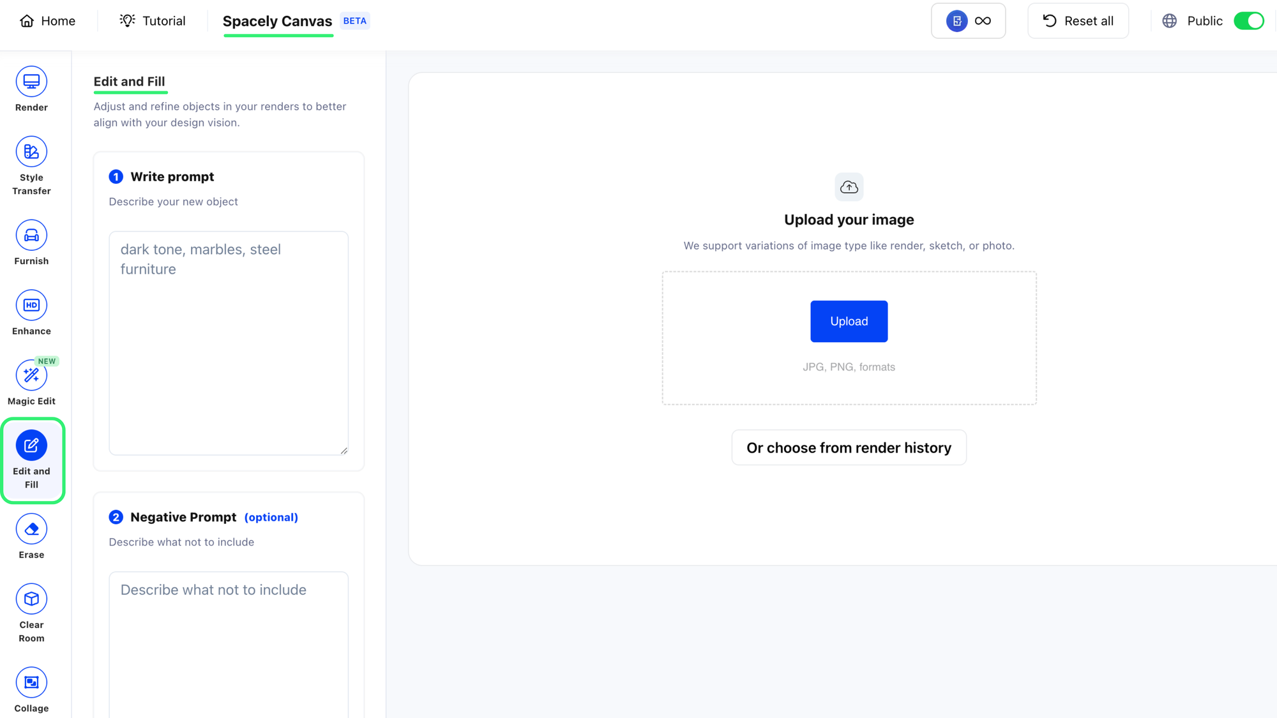
Task: Focus the Write prompt text area
Action: pos(229,343)
